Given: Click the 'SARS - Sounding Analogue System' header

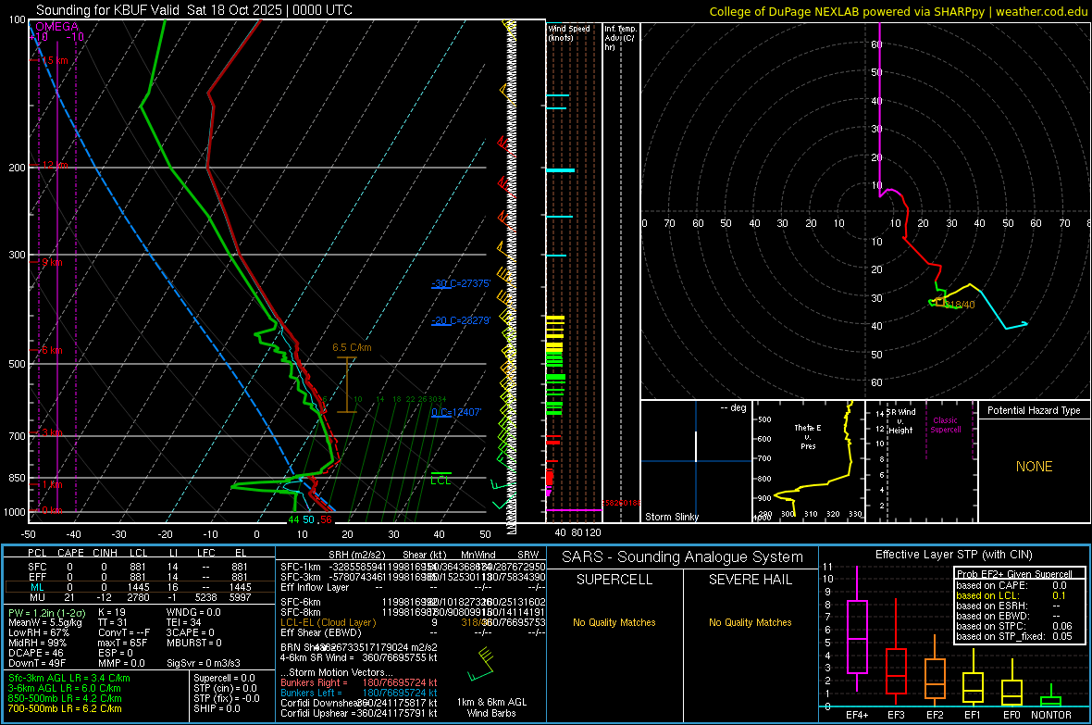Looking at the screenshot, I should click(x=683, y=556).
